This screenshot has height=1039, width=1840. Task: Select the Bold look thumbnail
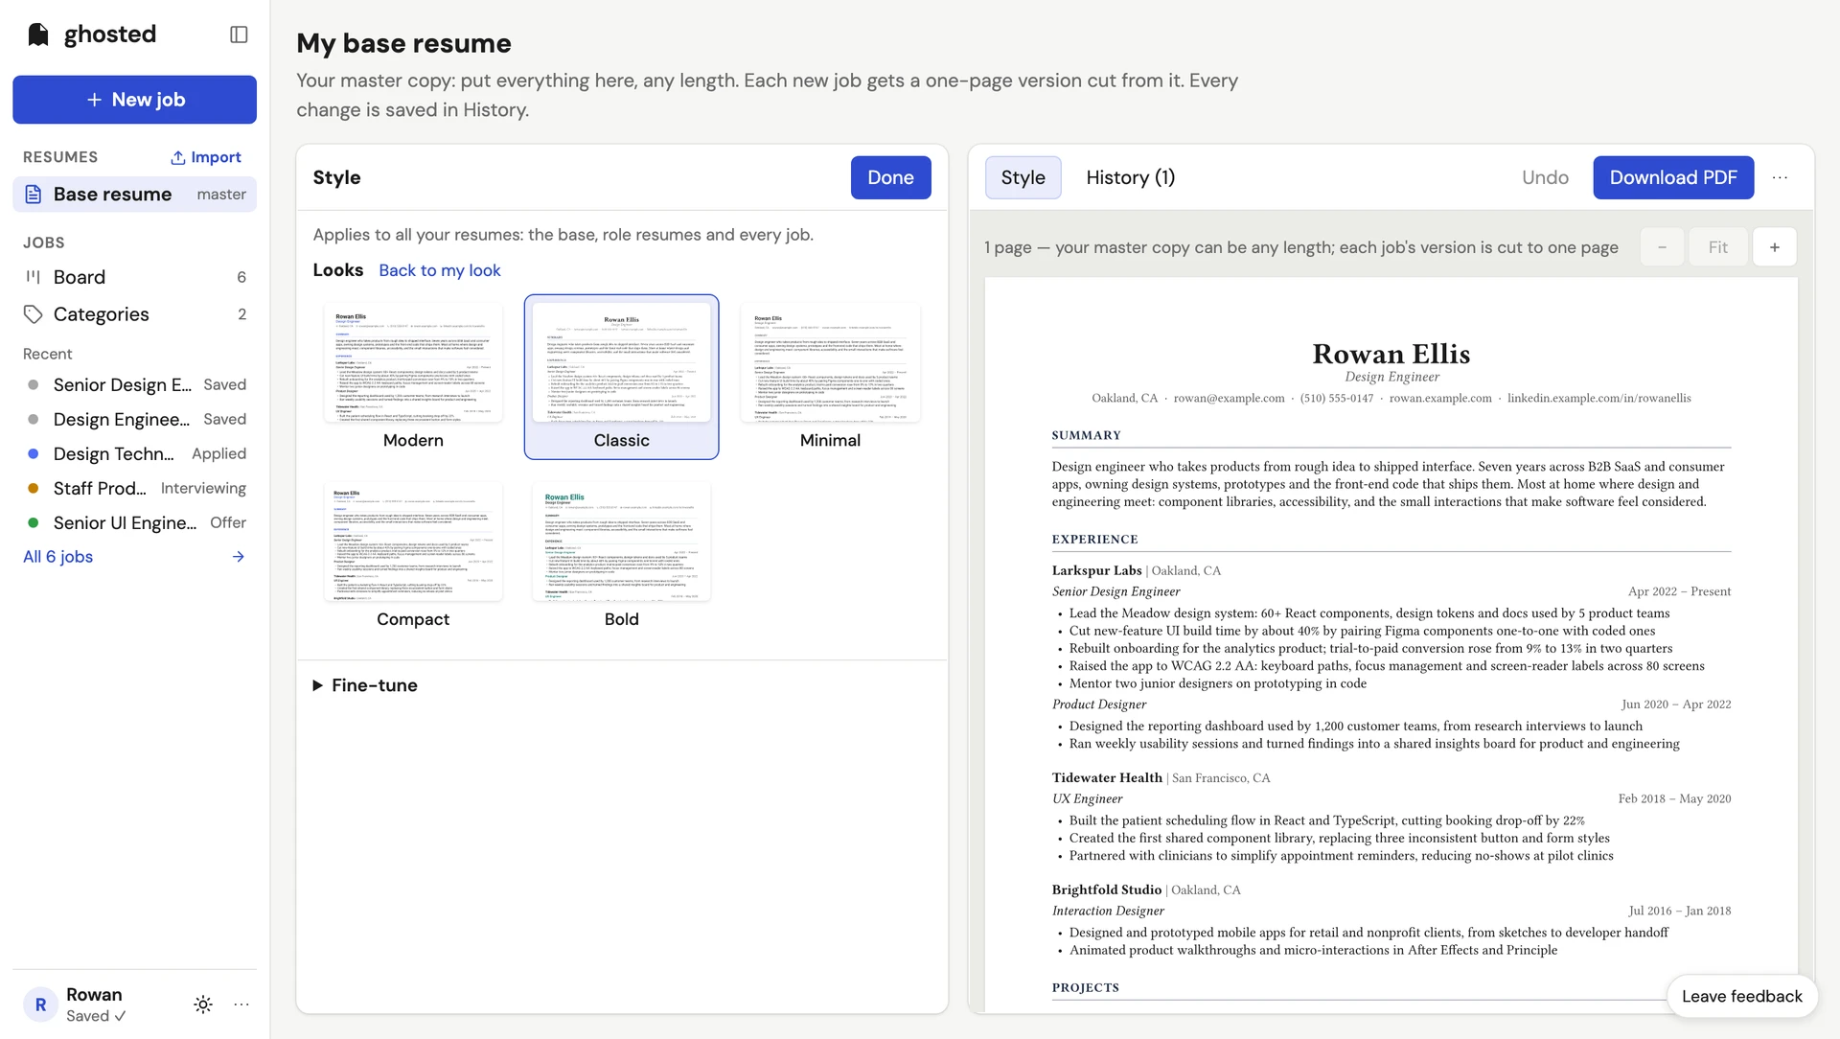(621, 556)
